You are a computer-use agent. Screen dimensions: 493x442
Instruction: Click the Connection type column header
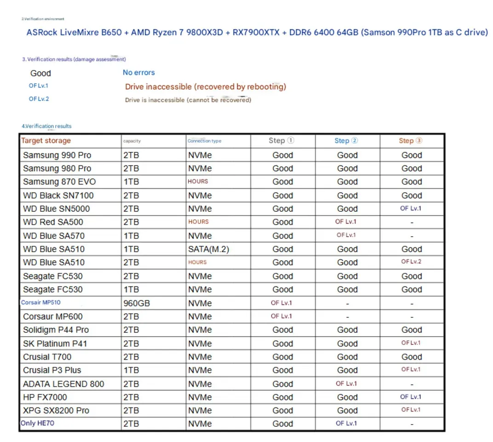pyautogui.click(x=204, y=141)
